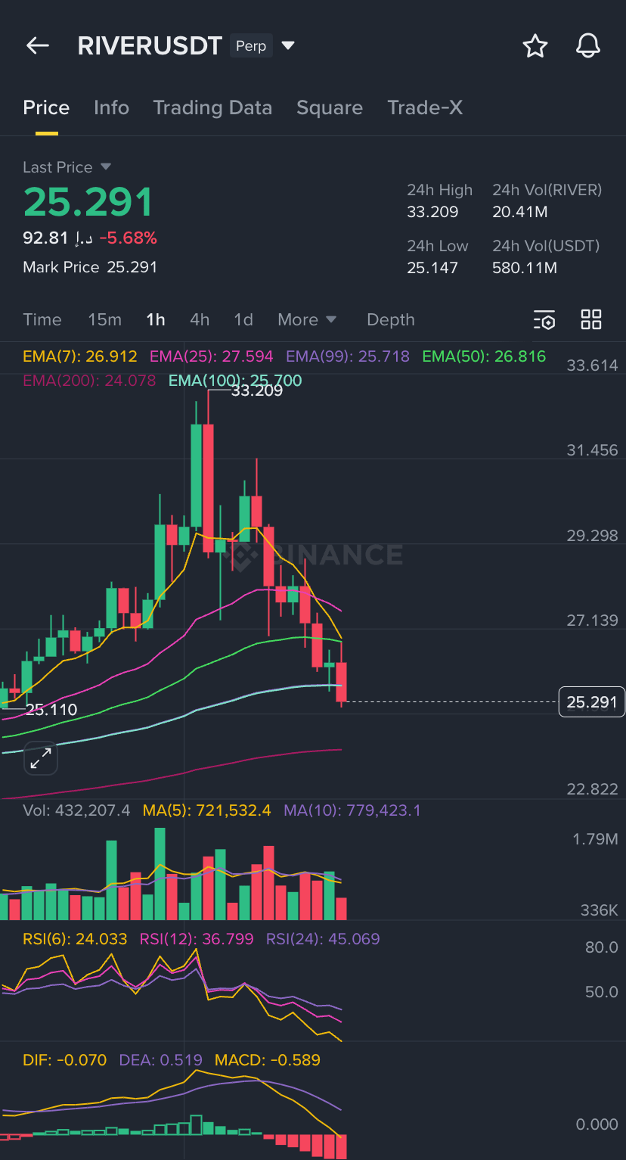Select the 1d timeframe
This screenshot has width=626, height=1160.
pos(243,319)
